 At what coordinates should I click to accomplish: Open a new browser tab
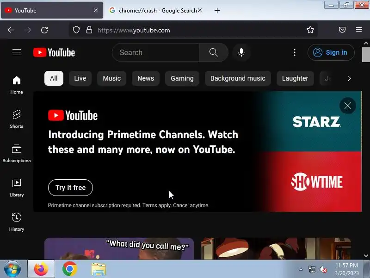point(217,10)
